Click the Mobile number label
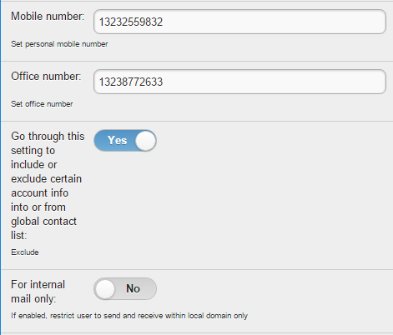393x335 pixels. [x=48, y=17]
